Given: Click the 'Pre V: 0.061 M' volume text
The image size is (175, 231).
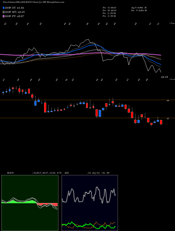Looking at the screenshot, I should tap(139, 10).
